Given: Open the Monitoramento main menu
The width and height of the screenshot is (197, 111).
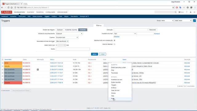Looking at the screenshot, I should pos(19,12).
